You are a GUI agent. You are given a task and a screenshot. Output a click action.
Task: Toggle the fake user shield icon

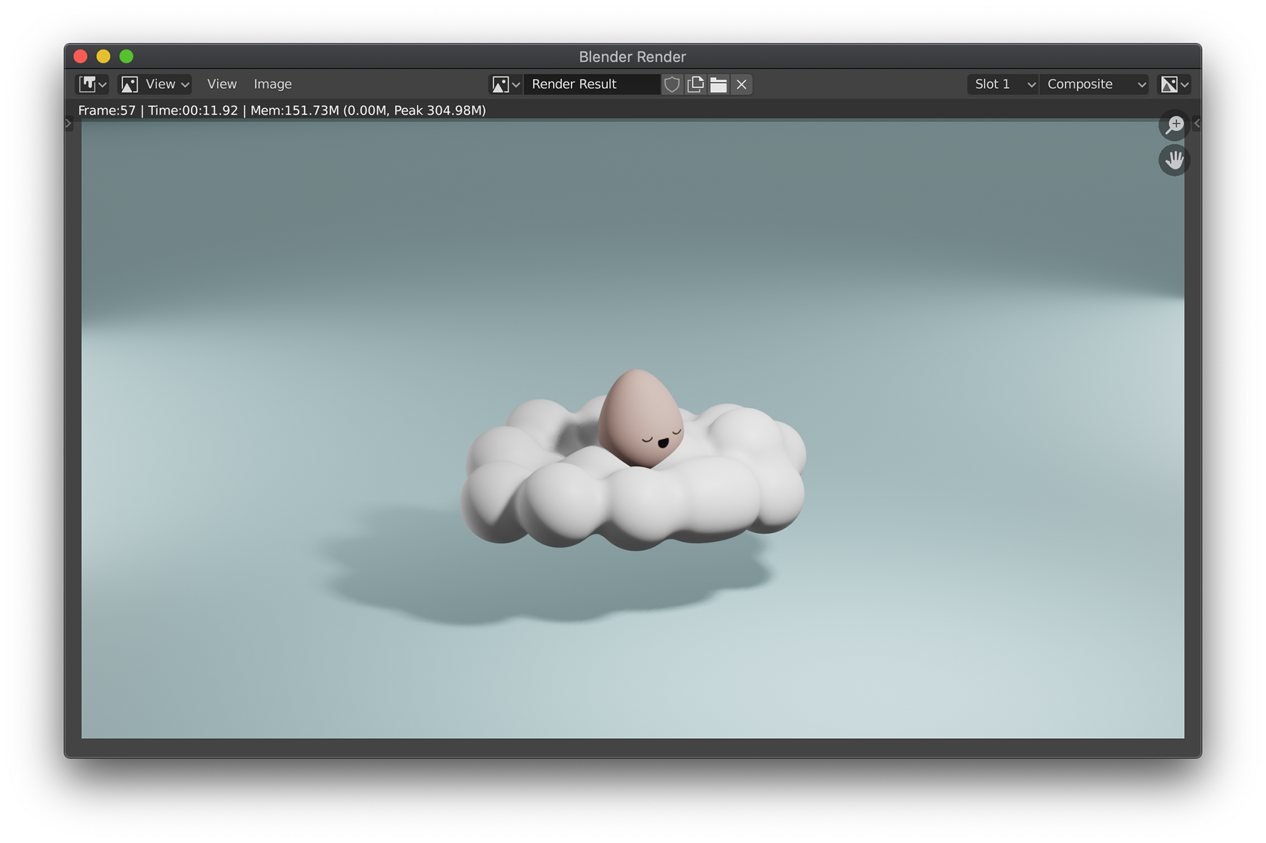(x=672, y=84)
